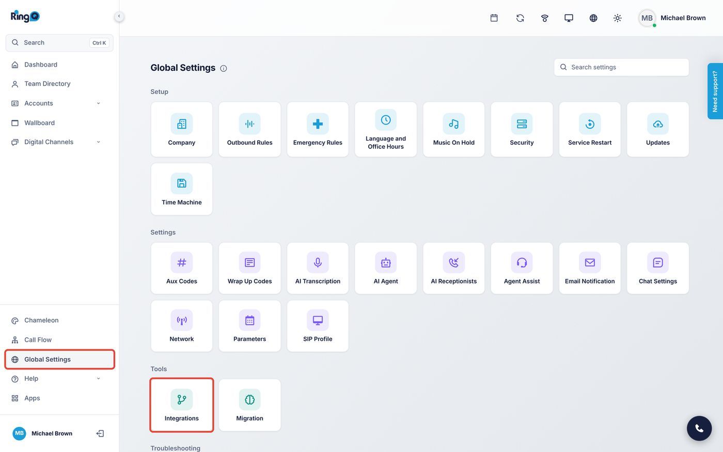Click the globe language icon in header
723x452 pixels.
(x=593, y=18)
